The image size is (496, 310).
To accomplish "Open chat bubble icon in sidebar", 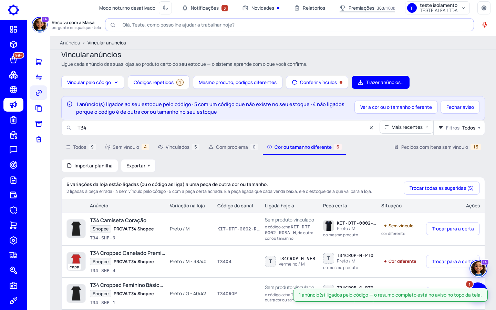I will click(13, 150).
